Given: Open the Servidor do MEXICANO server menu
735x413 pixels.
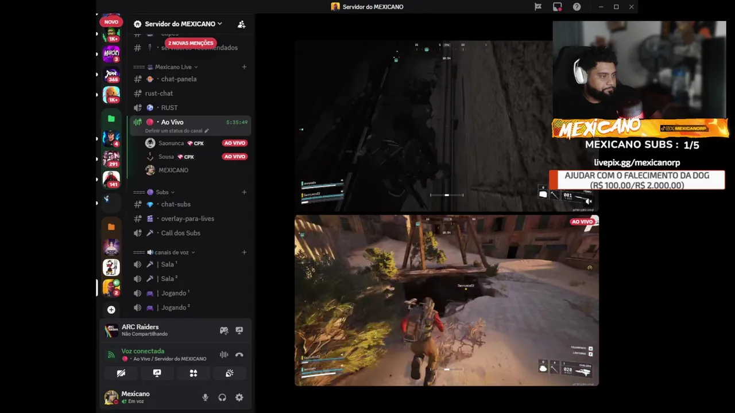Looking at the screenshot, I should click(183, 24).
